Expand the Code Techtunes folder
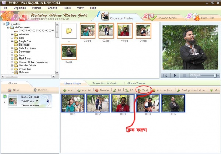Viewport: 221px width, 154px height. (x=12, y=48)
